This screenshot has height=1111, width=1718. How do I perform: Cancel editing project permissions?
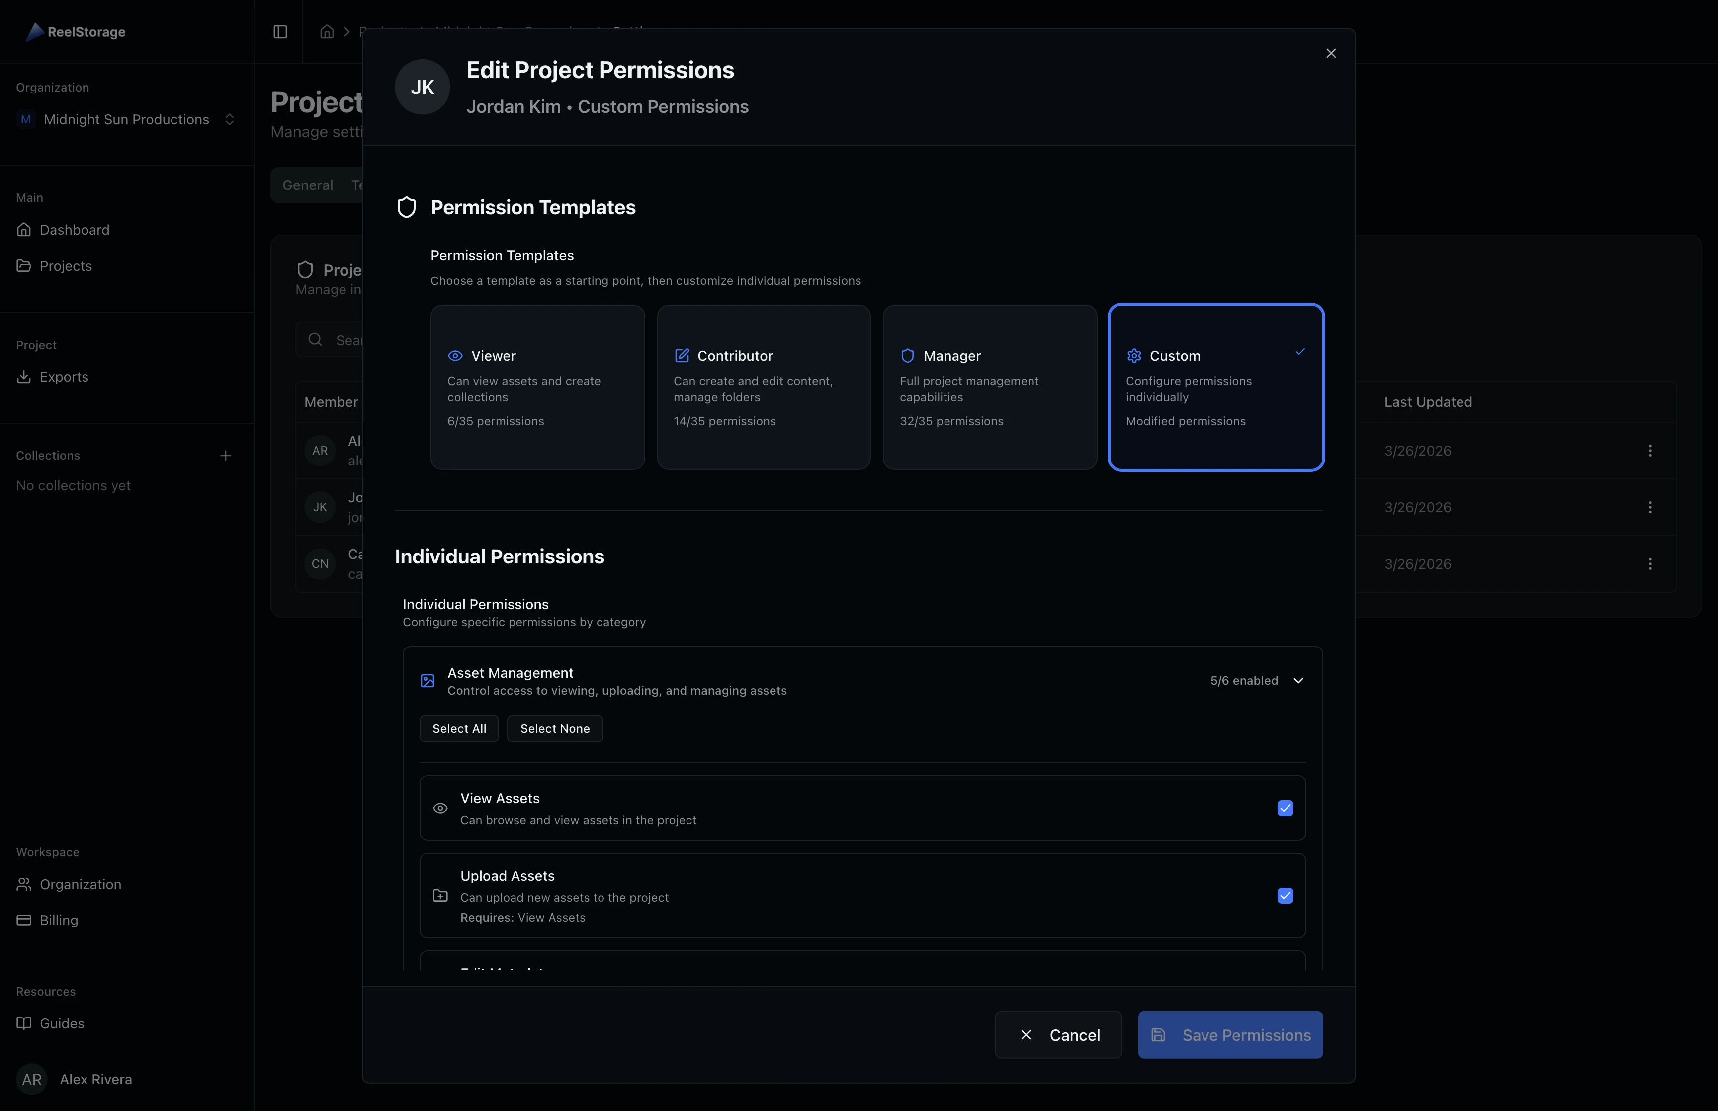click(1058, 1034)
